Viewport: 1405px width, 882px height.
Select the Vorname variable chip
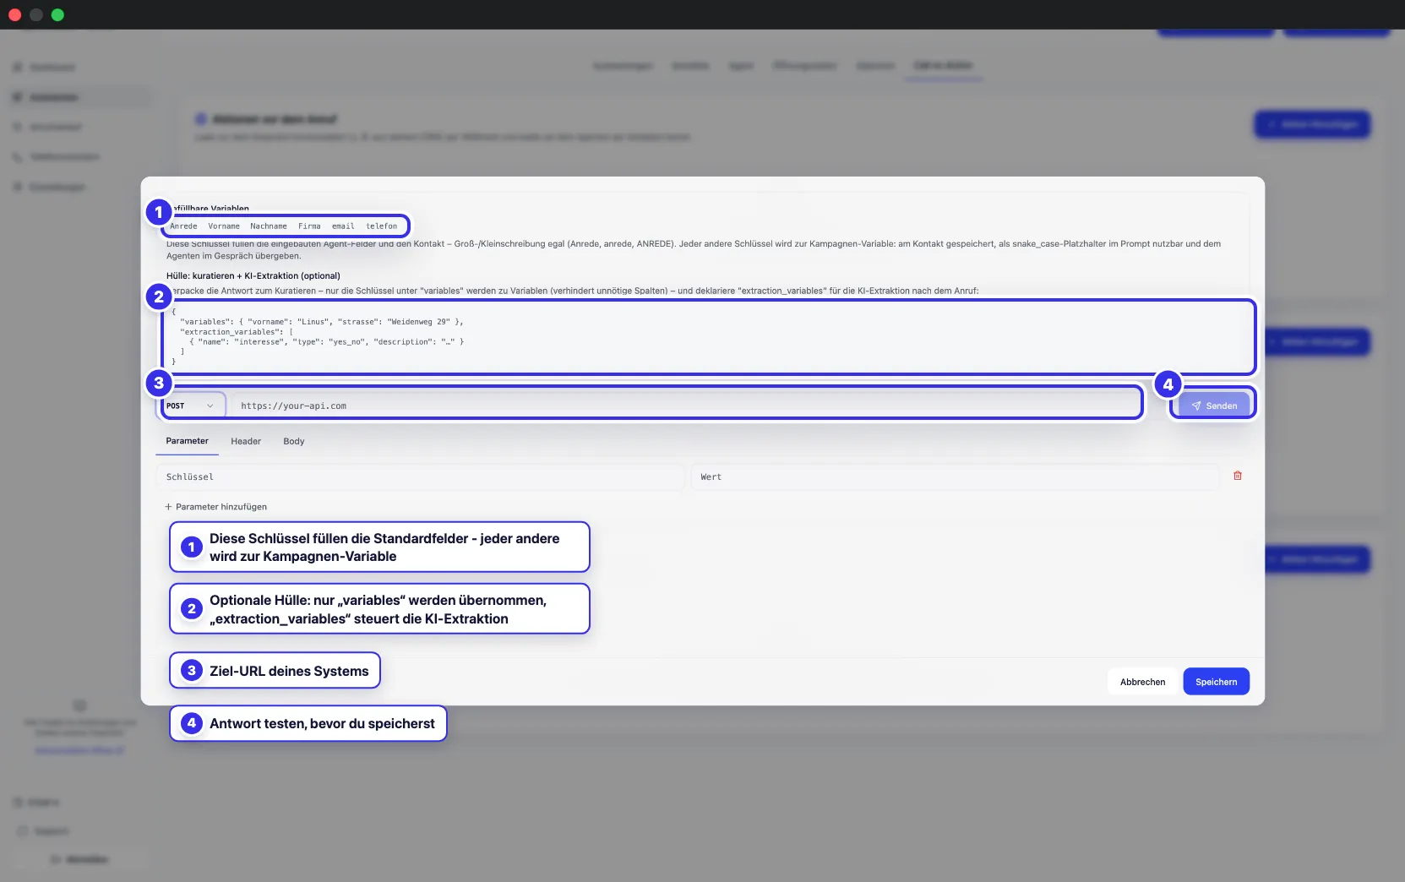224,226
